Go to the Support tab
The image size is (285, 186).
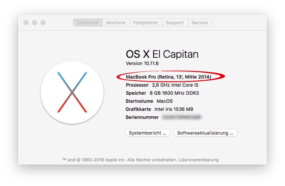pyautogui.click(x=175, y=23)
